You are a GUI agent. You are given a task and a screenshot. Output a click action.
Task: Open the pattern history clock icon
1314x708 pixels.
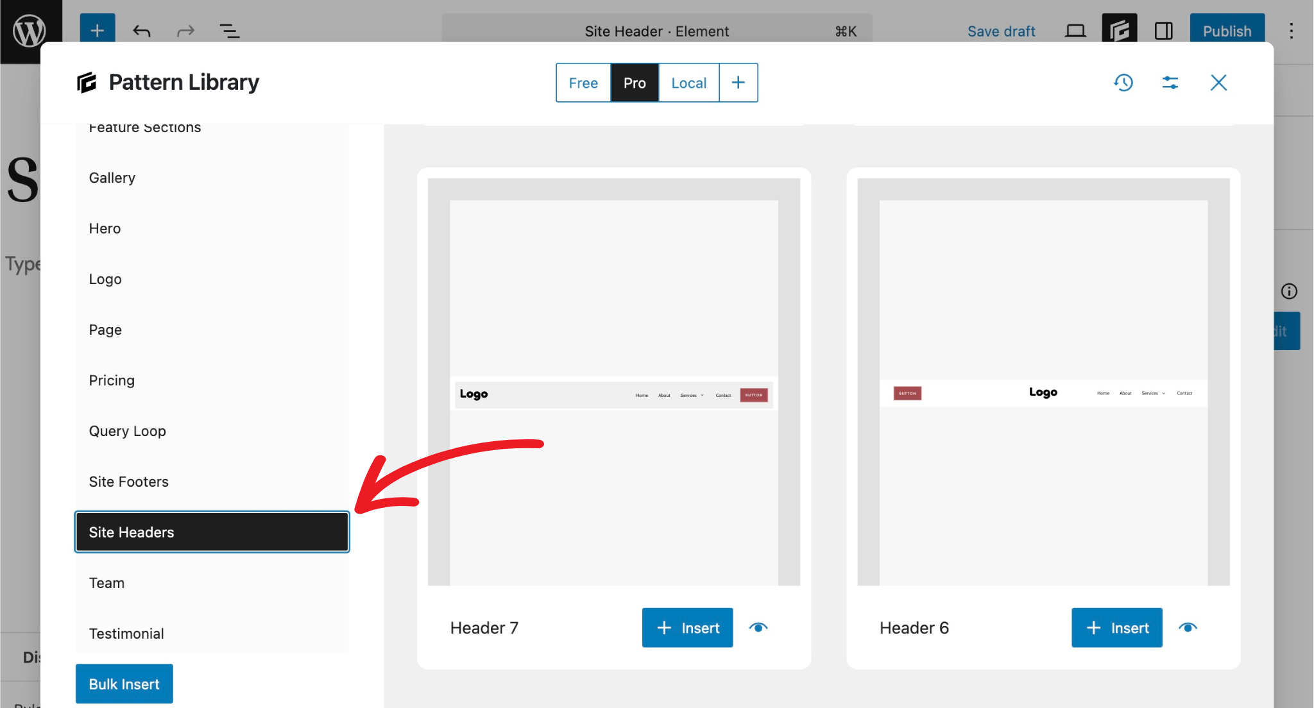tap(1123, 83)
